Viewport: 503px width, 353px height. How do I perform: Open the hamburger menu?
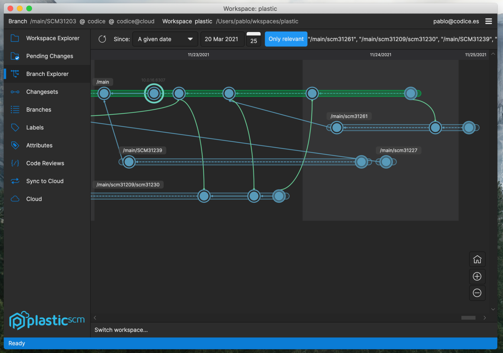point(489,21)
